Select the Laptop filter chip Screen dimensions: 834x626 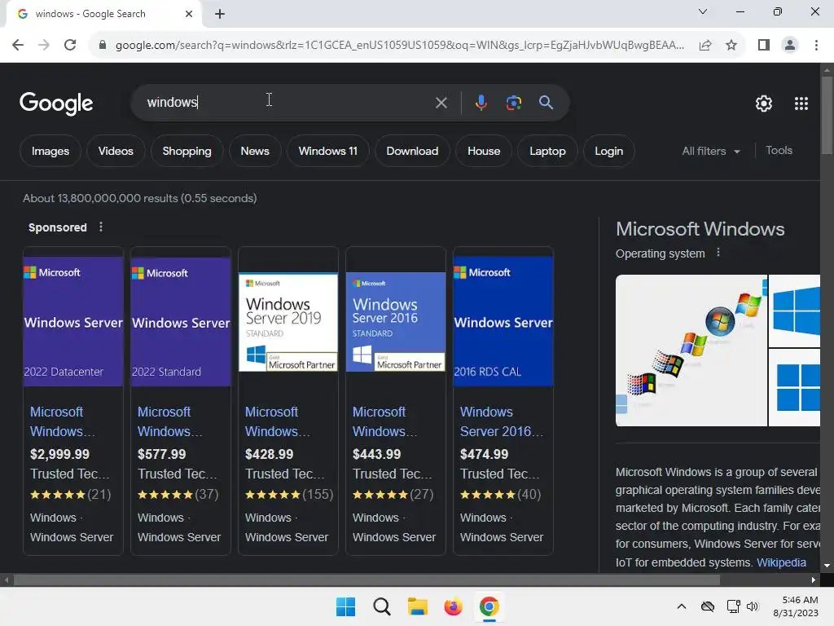[x=547, y=151]
